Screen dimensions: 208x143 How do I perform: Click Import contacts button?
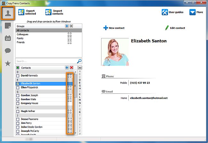click(54, 12)
